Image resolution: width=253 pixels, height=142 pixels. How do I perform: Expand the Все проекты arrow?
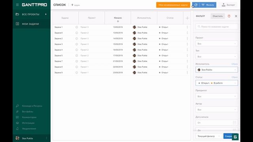46,14
